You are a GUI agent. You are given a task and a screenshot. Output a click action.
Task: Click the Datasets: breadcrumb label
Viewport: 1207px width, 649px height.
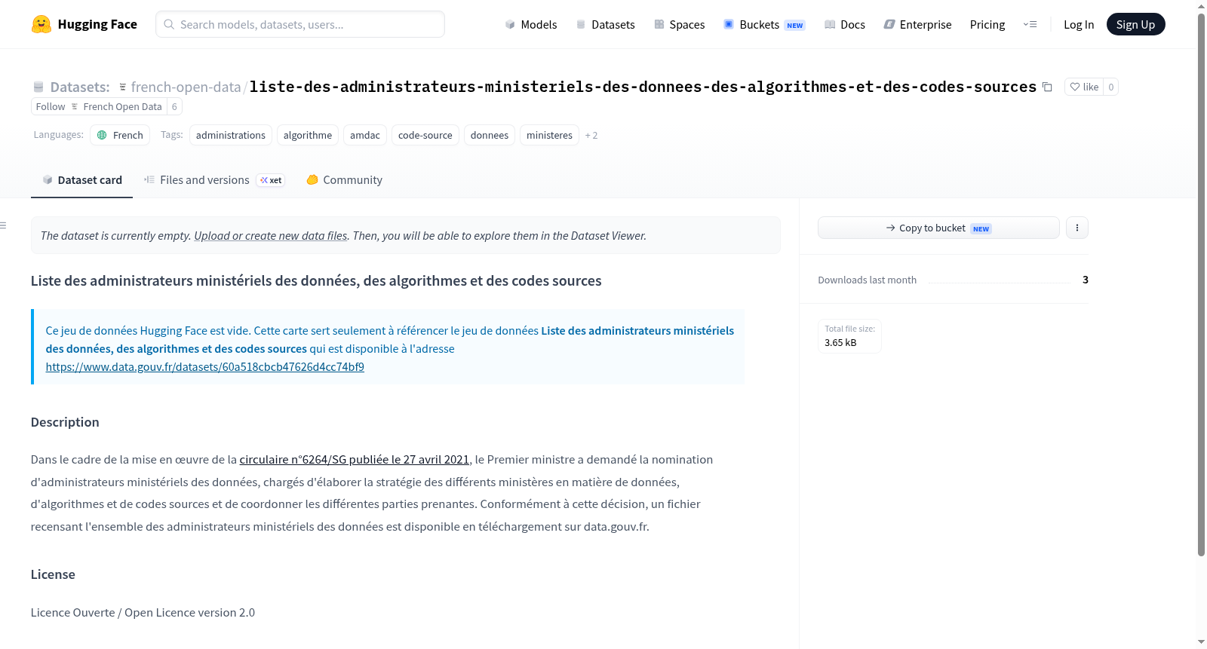(80, 87)
